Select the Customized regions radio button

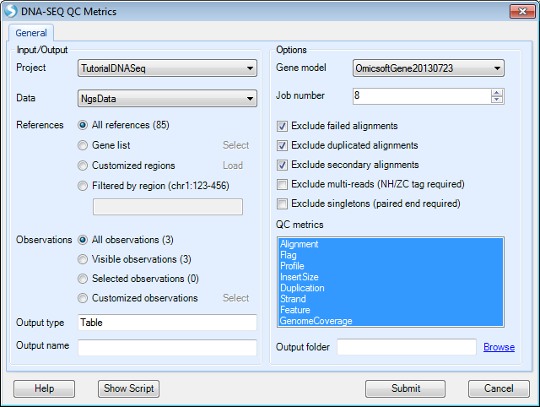[x=83, y=166]
